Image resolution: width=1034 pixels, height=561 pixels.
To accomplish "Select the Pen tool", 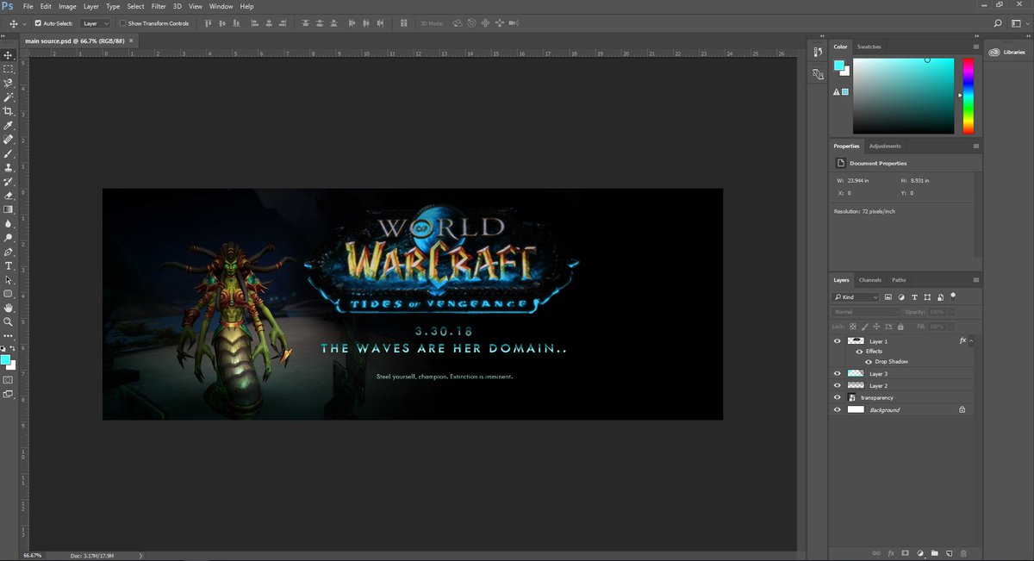I will (x=9, y=252).
